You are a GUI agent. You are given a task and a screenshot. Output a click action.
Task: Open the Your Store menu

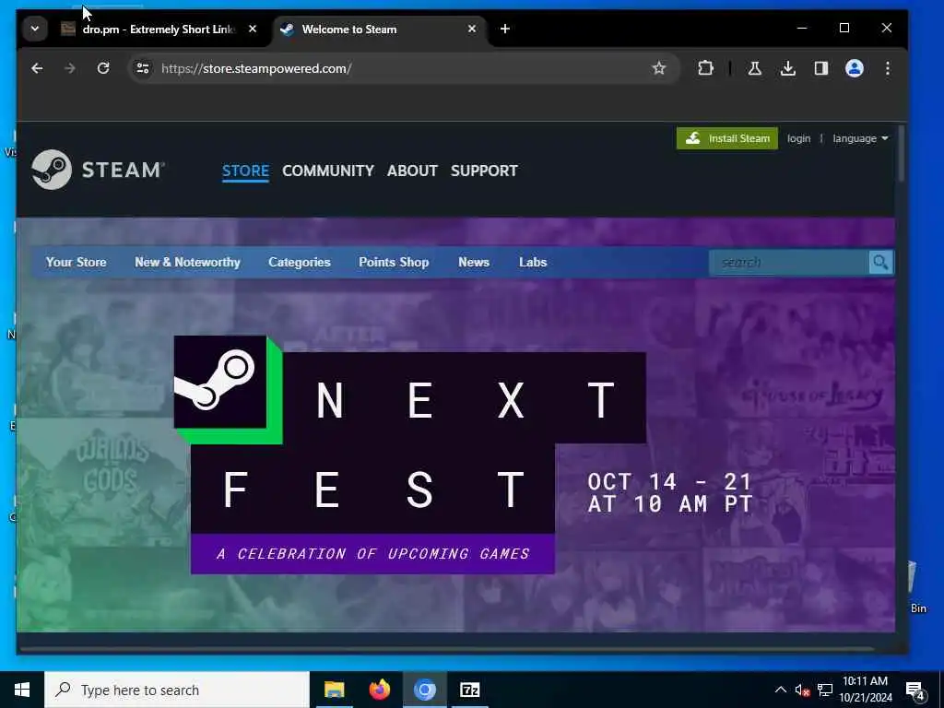coord(76,263)
